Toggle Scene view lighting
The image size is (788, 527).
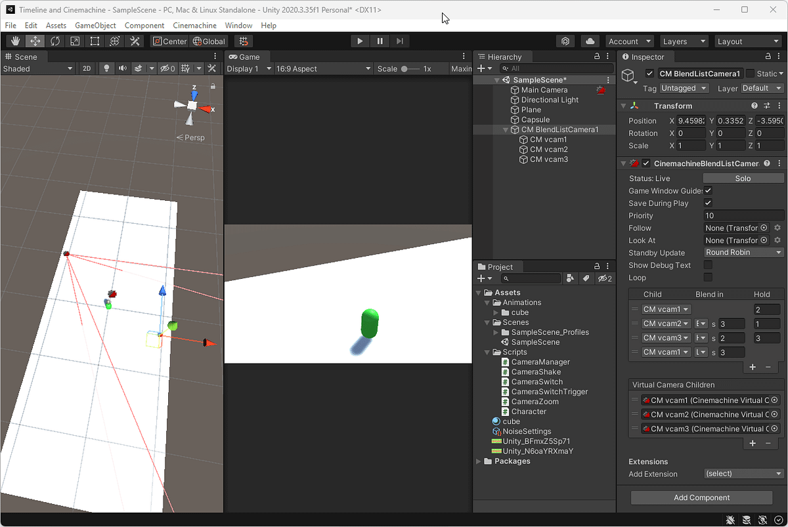pyautogui.click(x=106, y=69)
